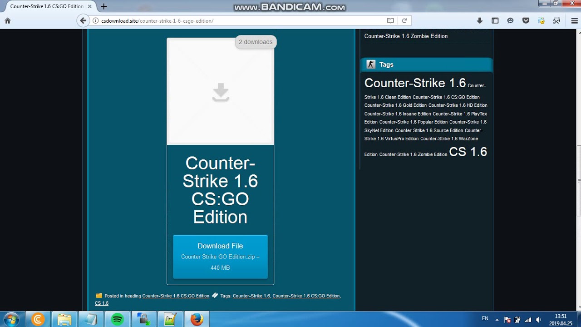
Task: Show hidden tray icons arrow
Action: (497, 319)
